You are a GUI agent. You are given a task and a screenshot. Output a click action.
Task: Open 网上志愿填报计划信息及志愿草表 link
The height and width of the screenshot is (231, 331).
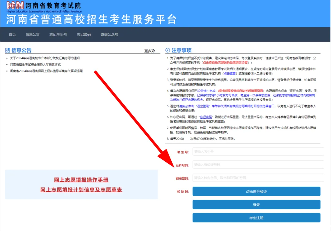tap(81, 190)
